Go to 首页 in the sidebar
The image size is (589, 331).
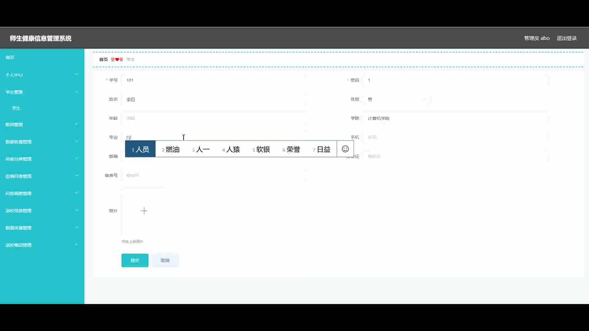(x=10, y=57)
